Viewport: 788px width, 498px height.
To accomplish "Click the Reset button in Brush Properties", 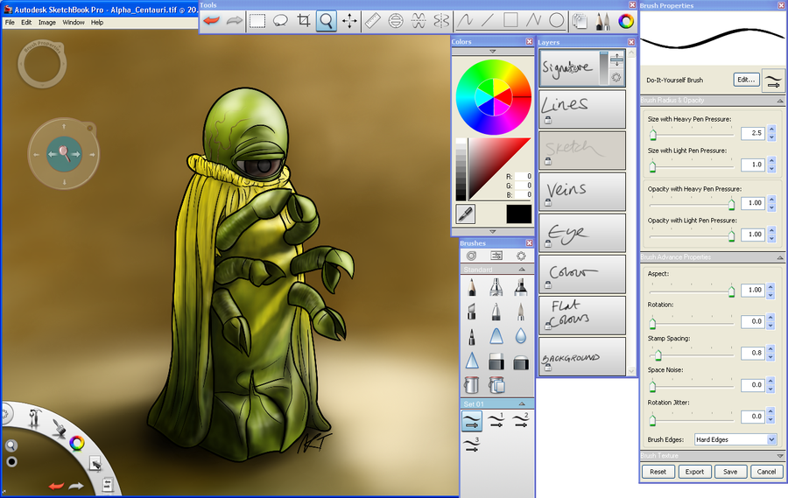I will (x=658, y=472).
